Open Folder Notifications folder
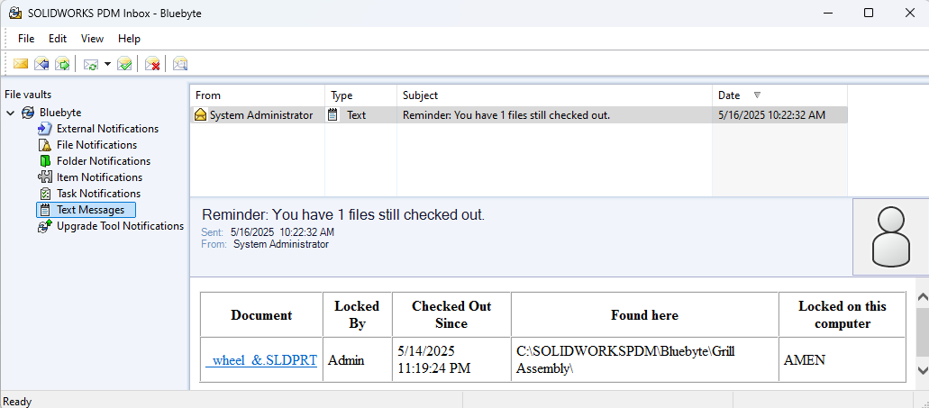The image size is (929, 408). click(104, 161)
